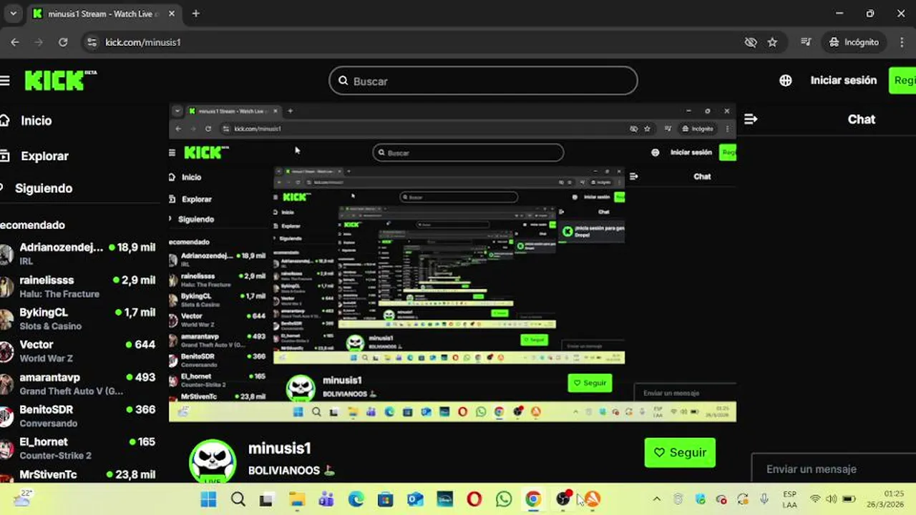Open the tab search dropdown arrow
916x515 pixels.
[x=13, y=14]
